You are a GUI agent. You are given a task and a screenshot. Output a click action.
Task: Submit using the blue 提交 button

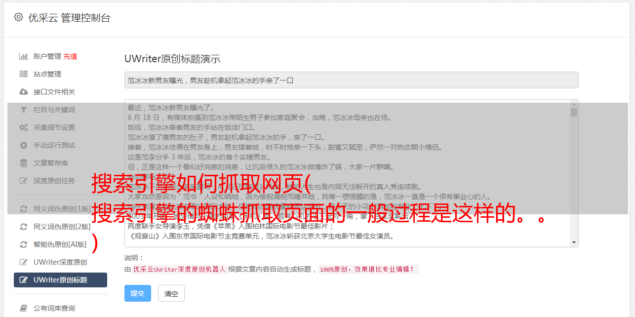coord(137,293)
